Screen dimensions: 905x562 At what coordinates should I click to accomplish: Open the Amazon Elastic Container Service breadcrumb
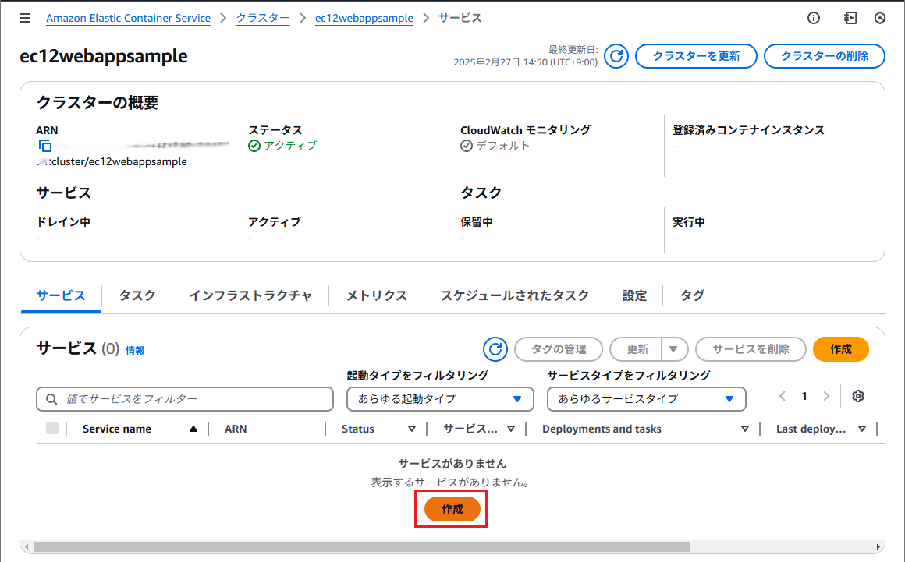click(128, 18)
